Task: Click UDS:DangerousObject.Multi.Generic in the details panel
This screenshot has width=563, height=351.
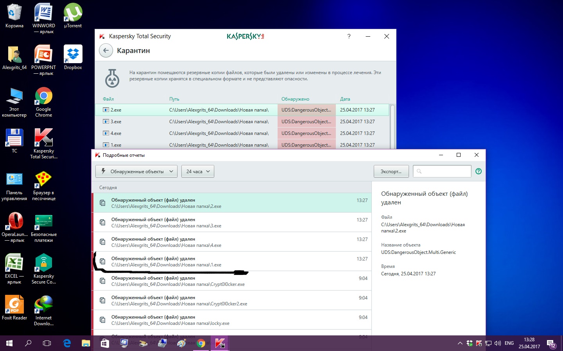Action: [418, 252]
